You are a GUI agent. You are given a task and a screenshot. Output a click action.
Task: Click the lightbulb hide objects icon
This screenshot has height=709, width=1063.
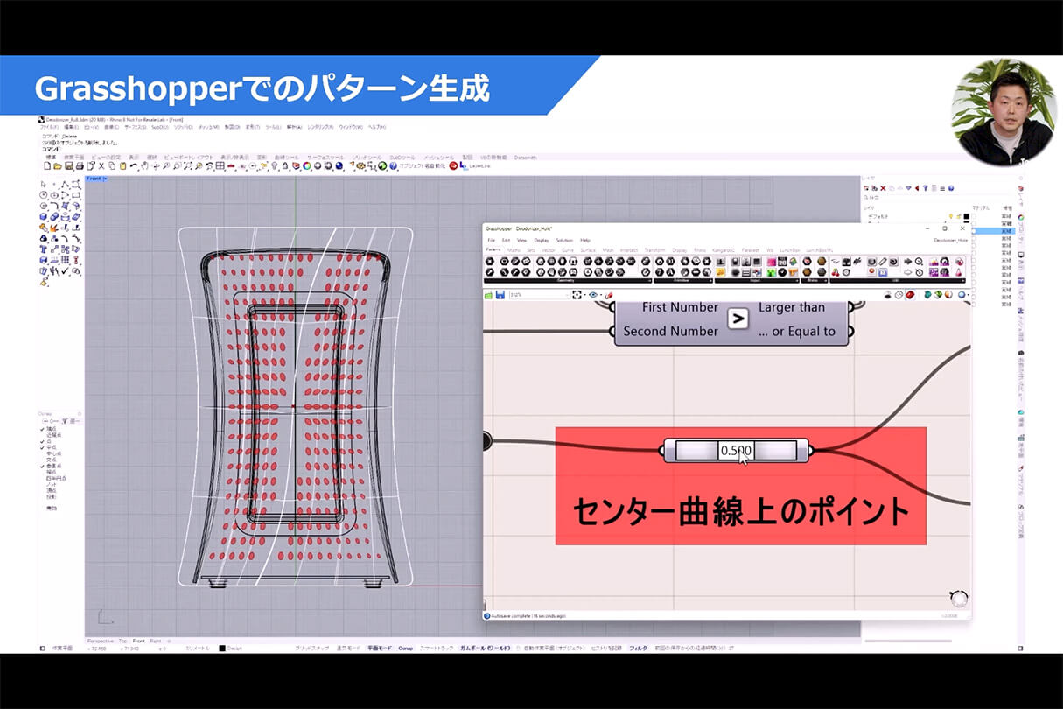coord(275,165)
